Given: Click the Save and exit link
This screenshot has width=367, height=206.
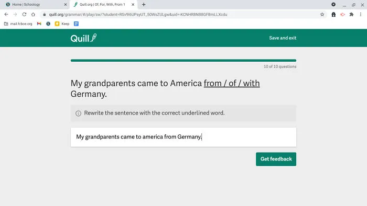Looking at the screenshot, I should (x=283, y=38).
